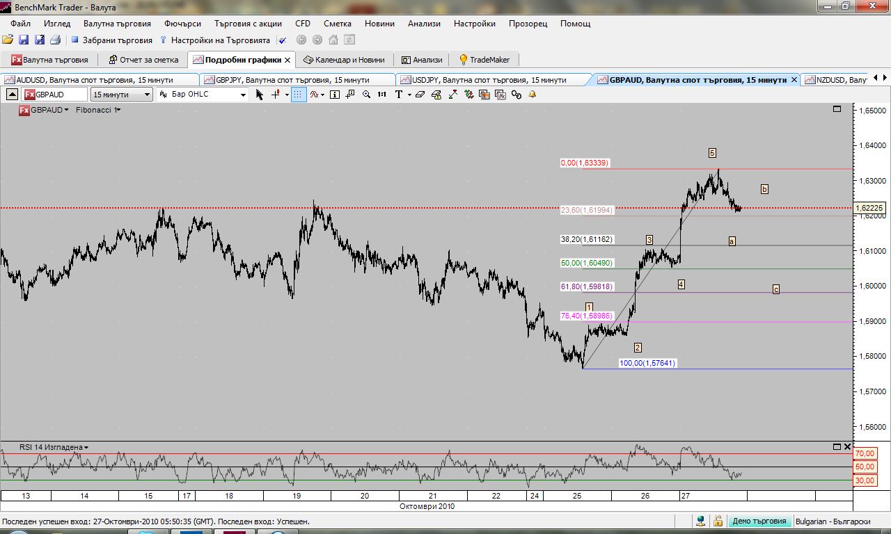Screen dimensions: 891x534
Task: Collapse toolbar with up-arrow button
Action: (x=13, y=95)
